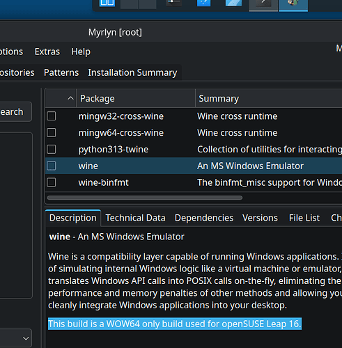Switch to the dark terminal window in the taskbar
This screenshot has width=342, height=348.
tap(263, 5)
